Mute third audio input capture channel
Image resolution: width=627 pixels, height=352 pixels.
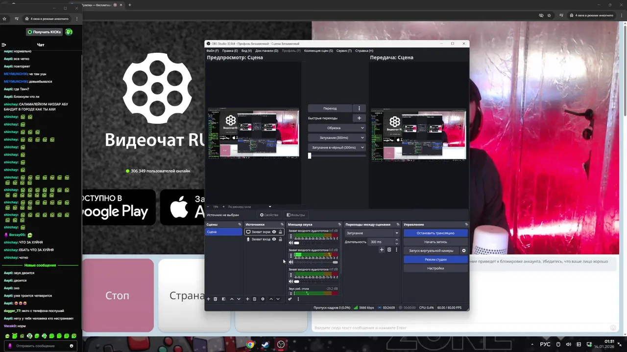(291, 282)
